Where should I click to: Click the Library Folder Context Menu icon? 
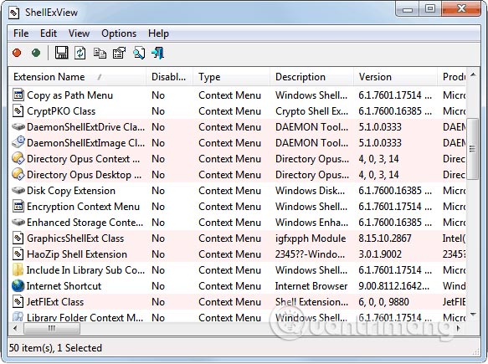coord(18,316)
